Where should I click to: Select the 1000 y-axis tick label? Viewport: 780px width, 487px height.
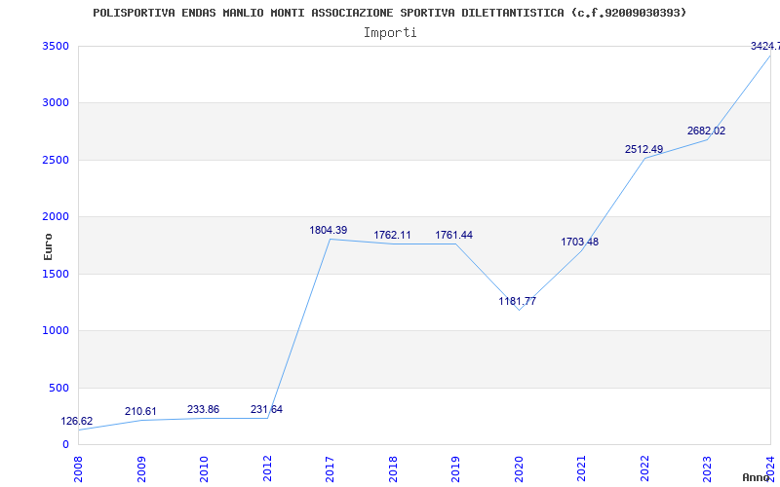click(x=56, y=330)
